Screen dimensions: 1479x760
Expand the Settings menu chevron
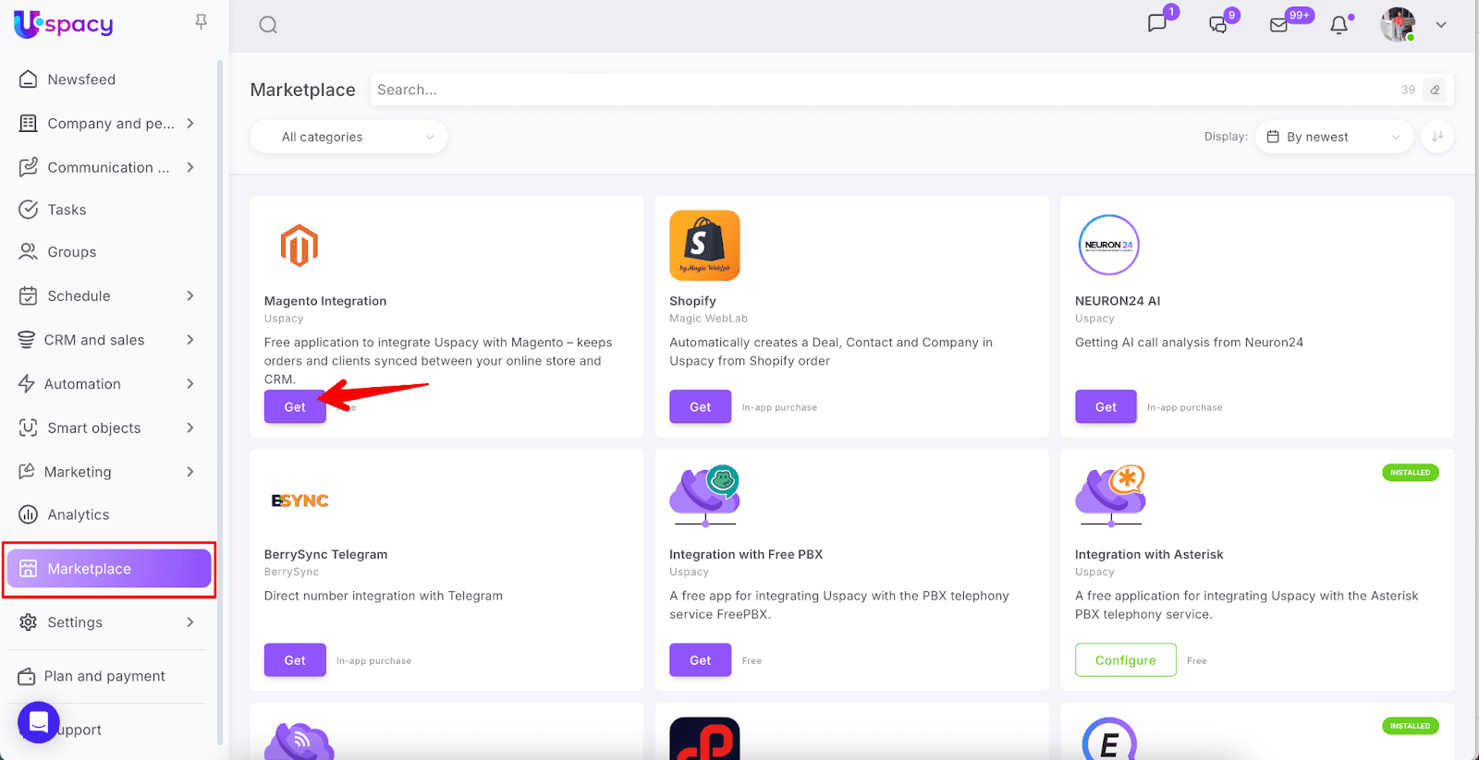point(190,622)
